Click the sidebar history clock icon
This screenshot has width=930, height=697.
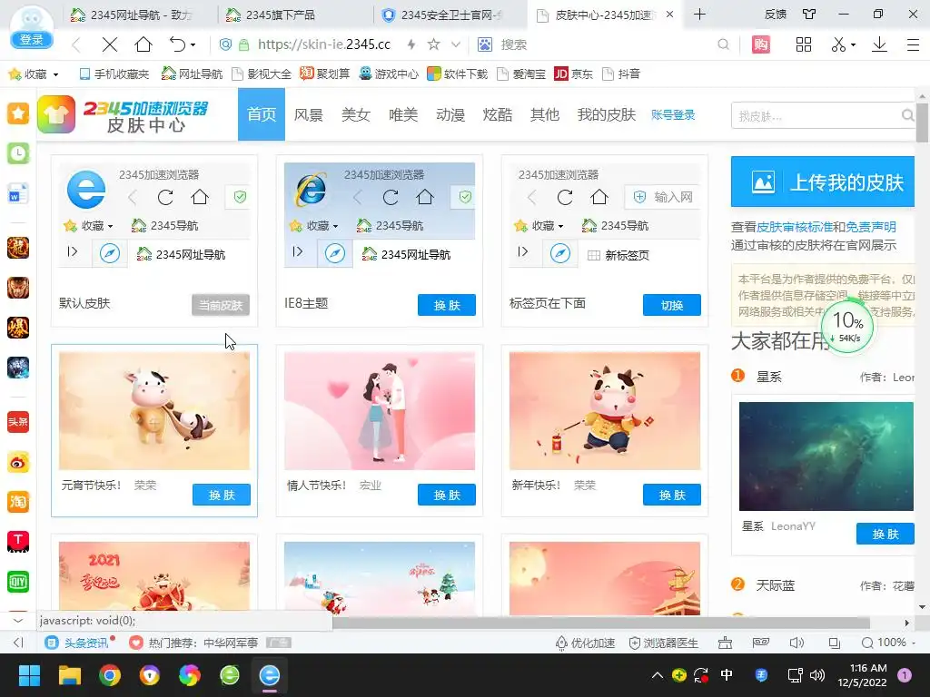(x=18, y=153)
